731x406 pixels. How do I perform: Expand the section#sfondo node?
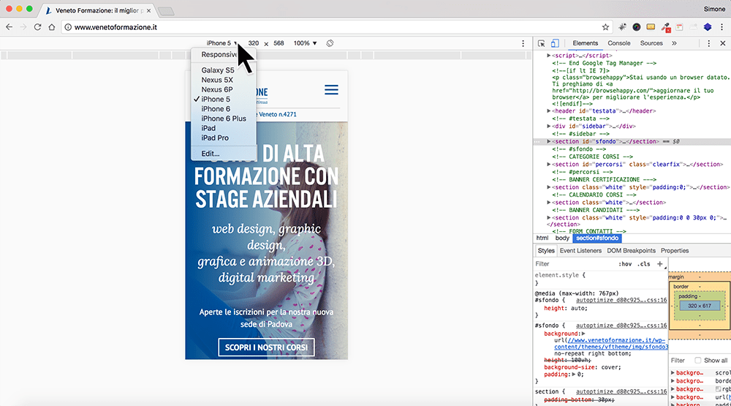pos(549,141)
